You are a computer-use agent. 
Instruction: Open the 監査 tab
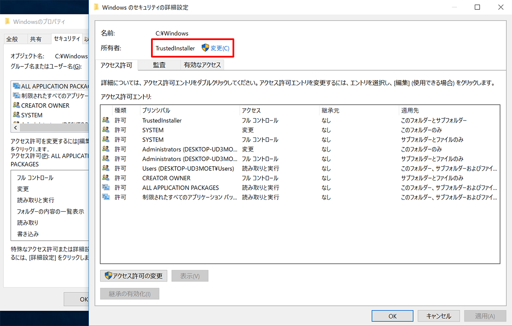click(x=159, y=65)
